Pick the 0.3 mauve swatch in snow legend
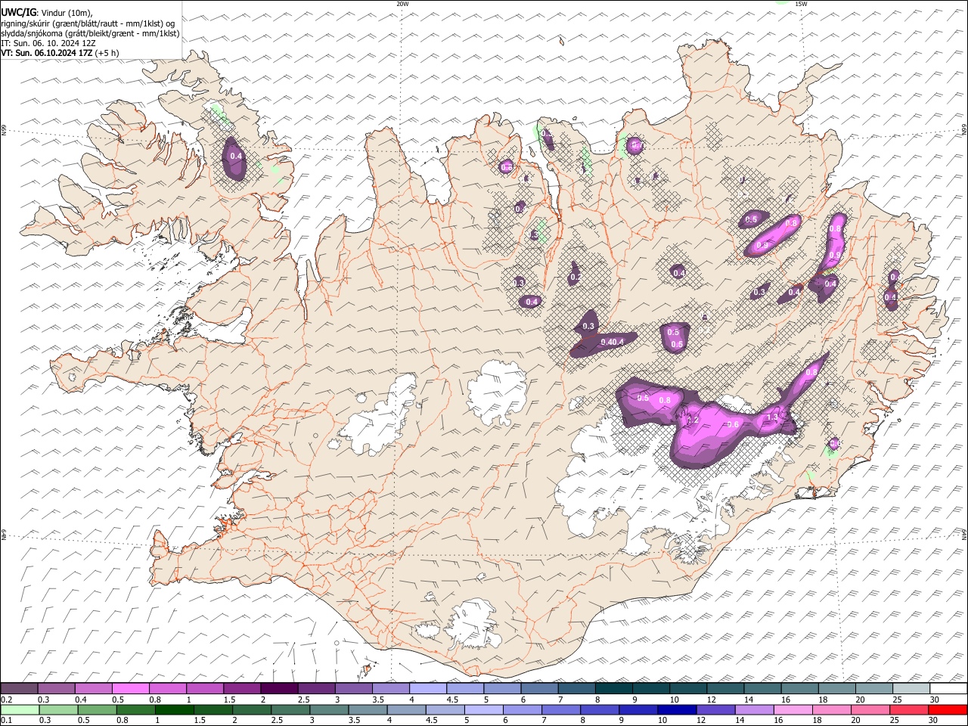 [x=57, y=689]
